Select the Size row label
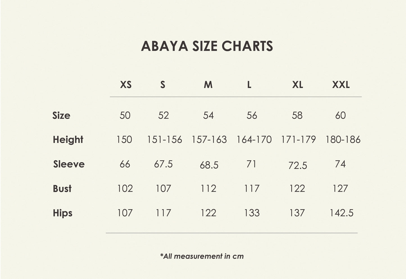Image resolution: width=406 pixels, height=279 pixels. coord(61,116)
